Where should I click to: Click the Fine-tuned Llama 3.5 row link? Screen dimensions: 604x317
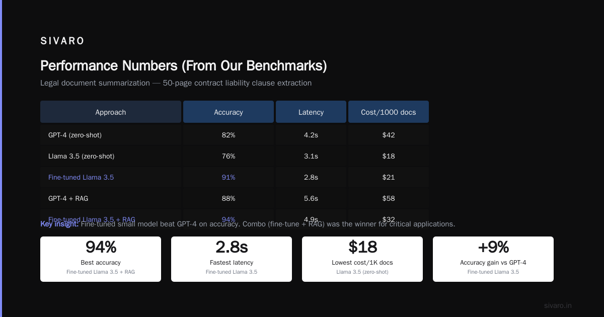(81, 177)
